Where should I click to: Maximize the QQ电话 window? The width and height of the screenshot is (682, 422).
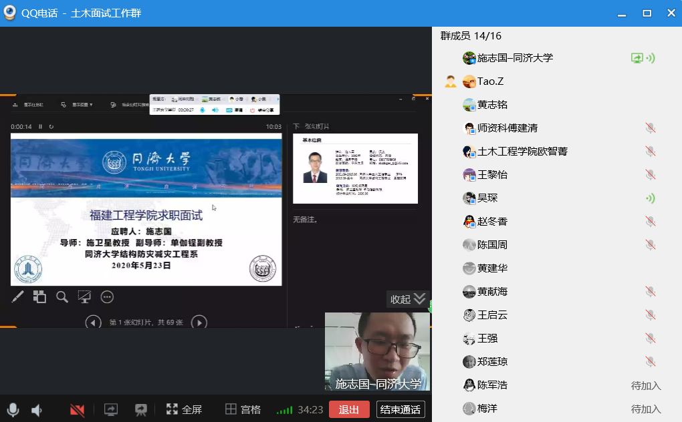tap(647, 13)
